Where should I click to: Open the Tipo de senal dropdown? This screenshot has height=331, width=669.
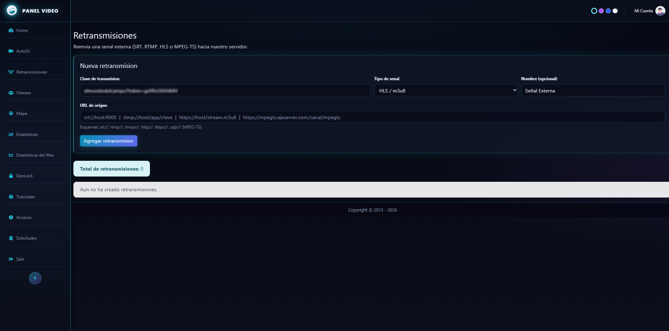click(x=446, y=90)
